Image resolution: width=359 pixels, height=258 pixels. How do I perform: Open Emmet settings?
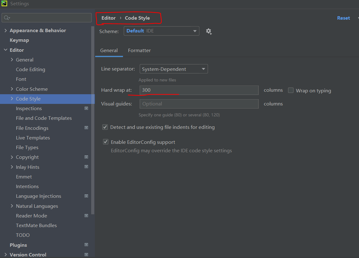click(24, 177)
